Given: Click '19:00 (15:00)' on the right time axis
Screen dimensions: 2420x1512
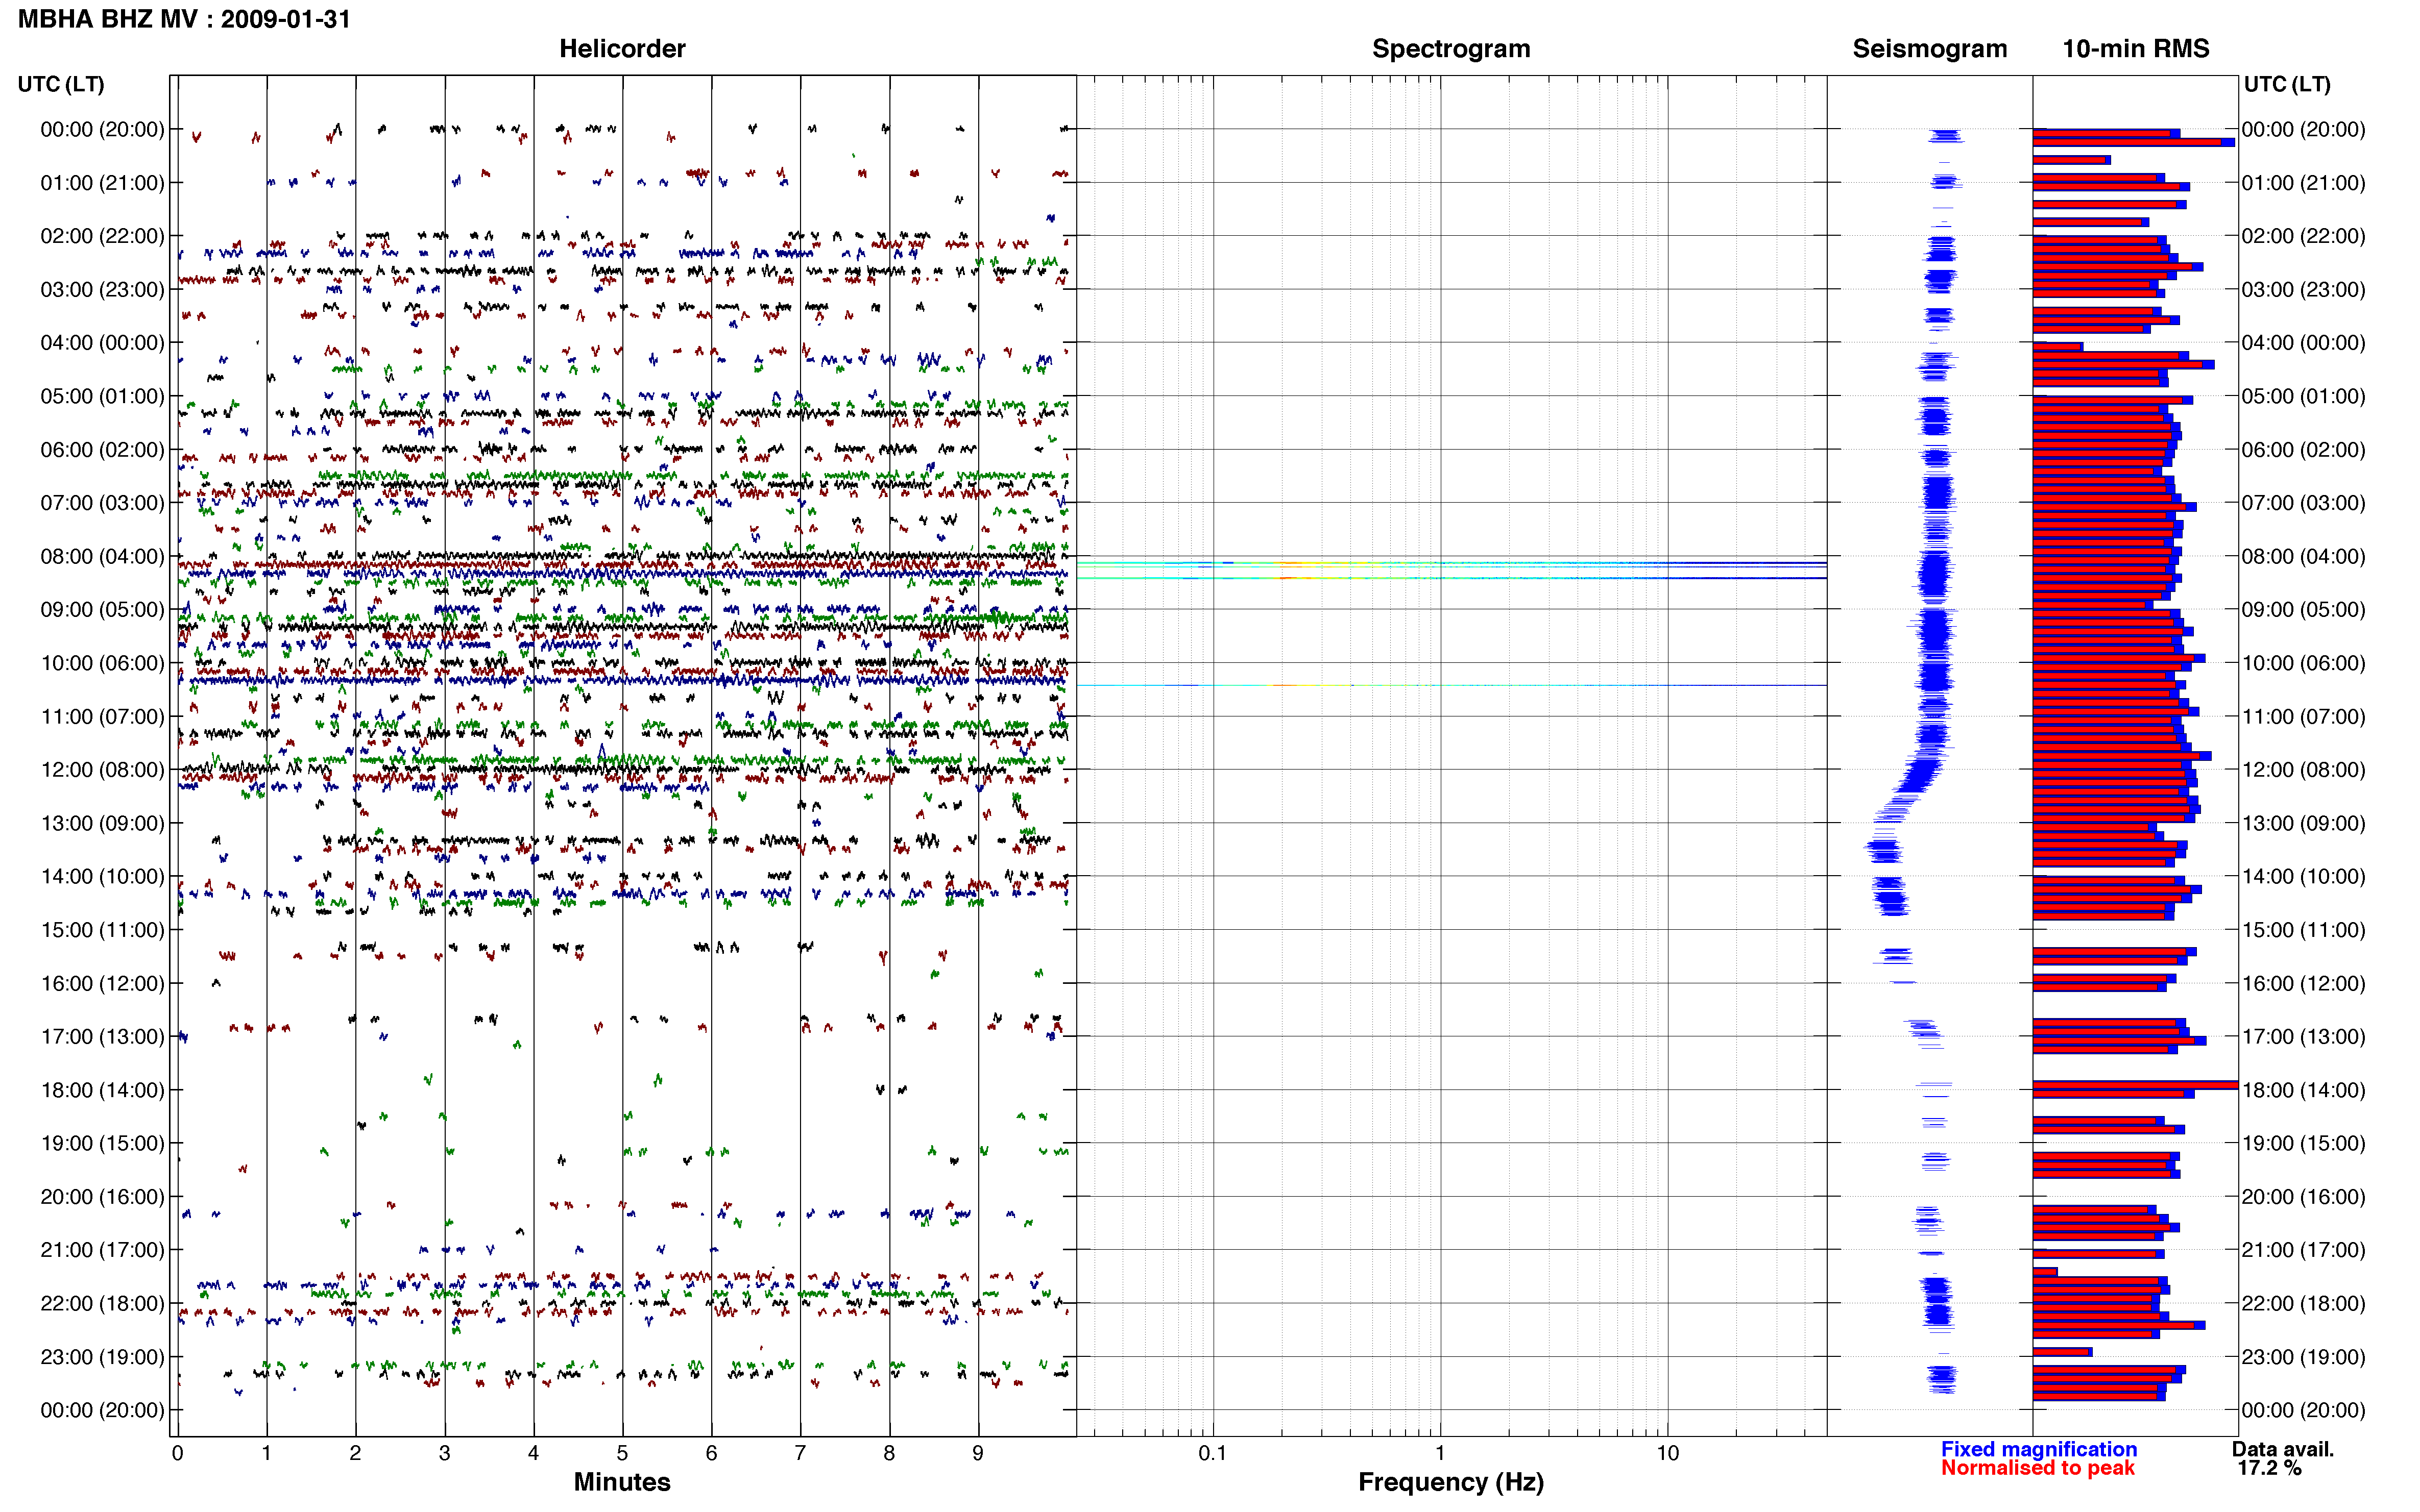Looking at the screenshot, I should (x=2303, y=1144).
